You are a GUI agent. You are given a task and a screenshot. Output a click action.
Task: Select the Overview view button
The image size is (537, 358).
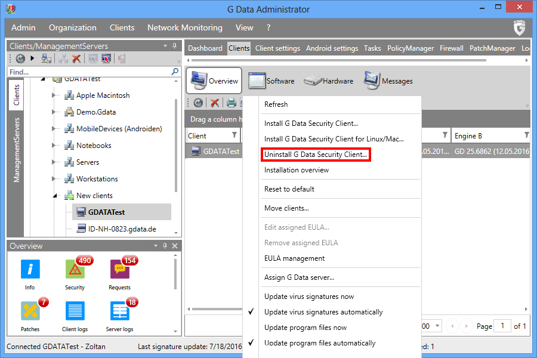click(214, 81)
